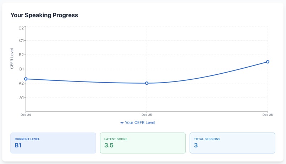Open the Latest Score card

point(143,143)
